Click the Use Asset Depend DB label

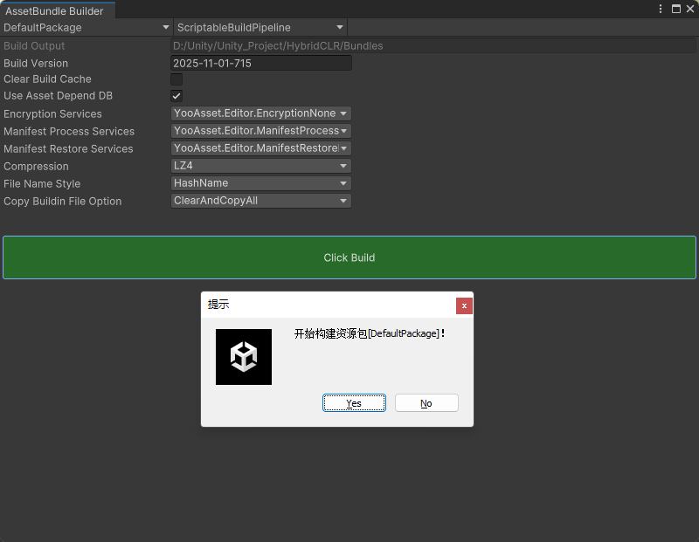click(x=58, y=96)
